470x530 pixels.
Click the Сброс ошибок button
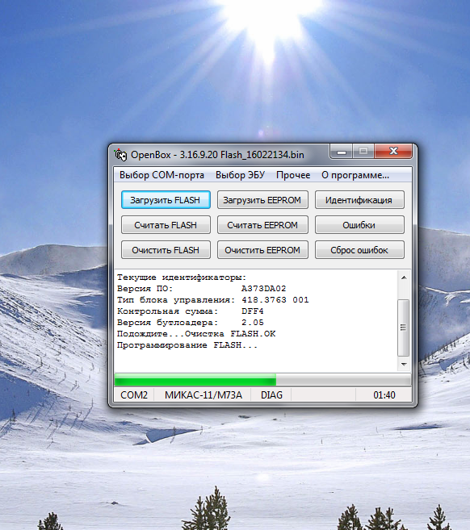pyautogui.click(x=359, y=250)
